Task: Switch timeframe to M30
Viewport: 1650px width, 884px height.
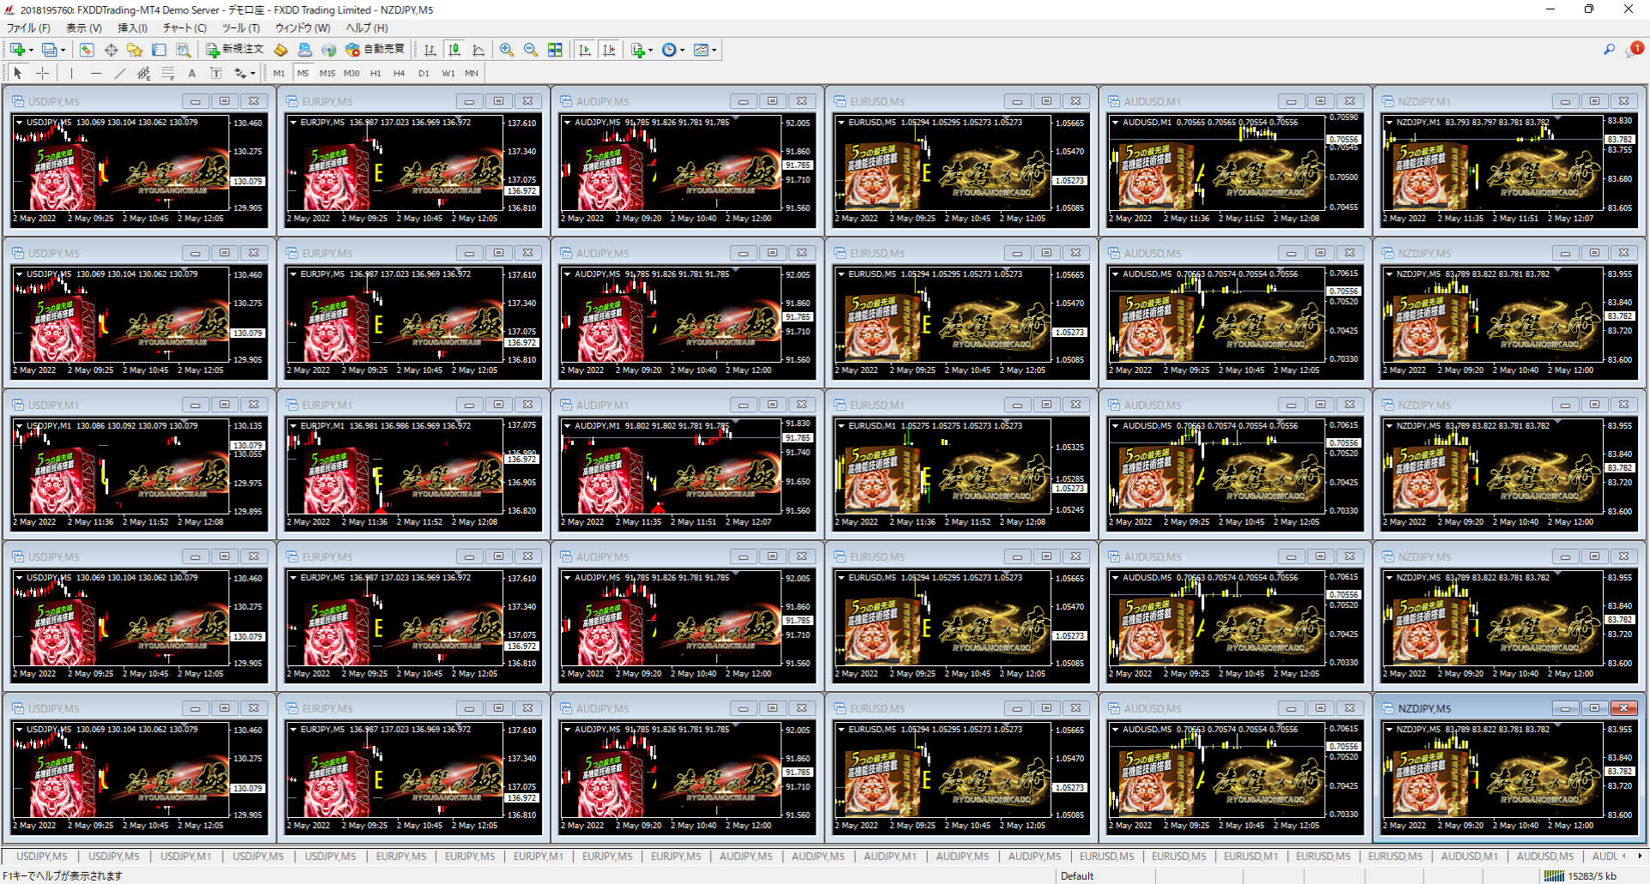Action: tap(352, 73)
